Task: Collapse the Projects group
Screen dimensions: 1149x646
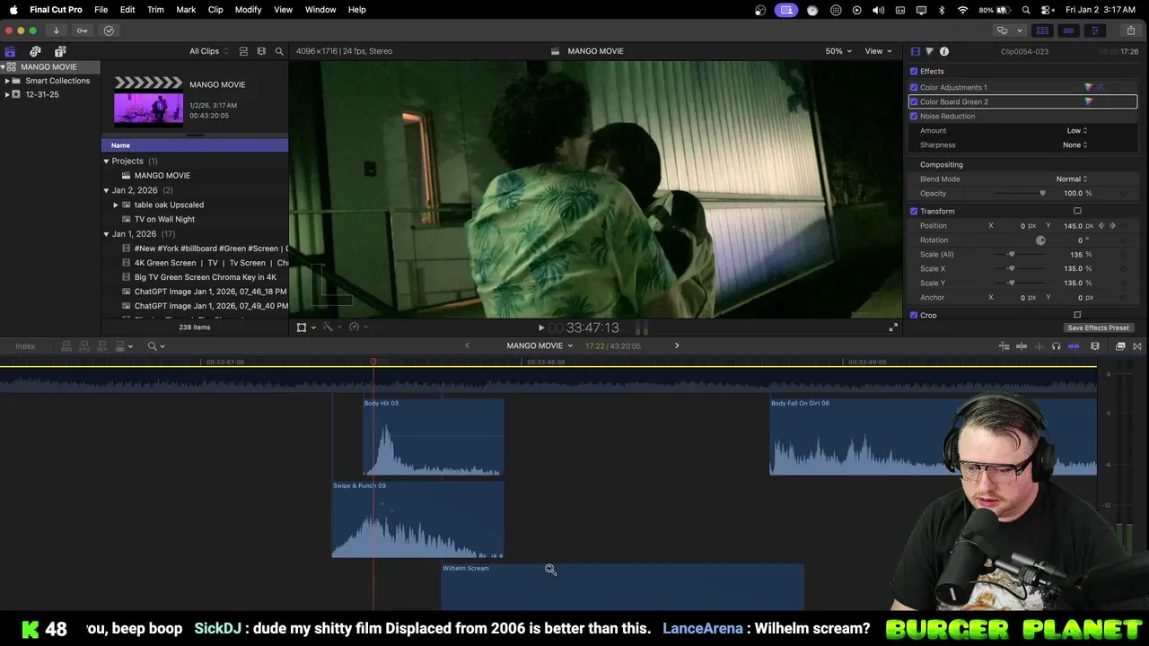Action: click(x=106, y=161)
